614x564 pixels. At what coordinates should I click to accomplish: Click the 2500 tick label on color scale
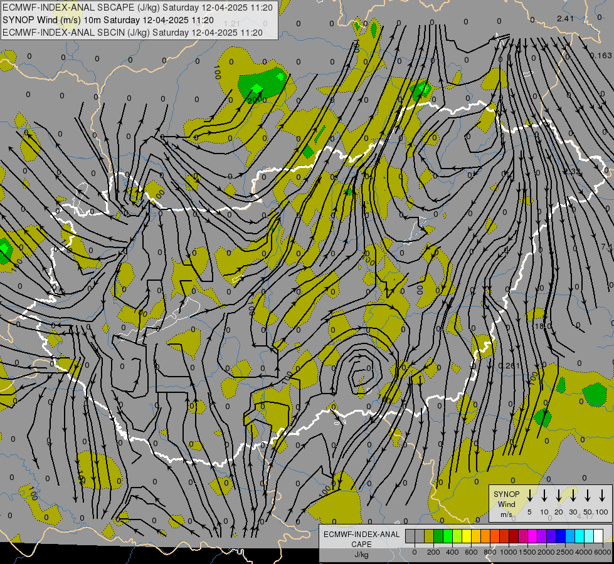pos(564,552)
